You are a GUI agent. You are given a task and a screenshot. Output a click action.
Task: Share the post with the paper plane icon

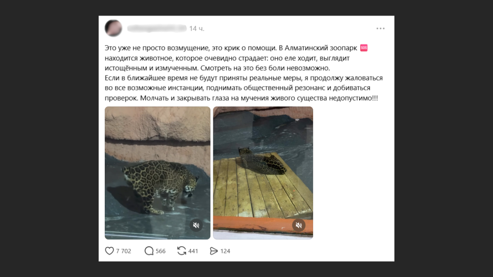(214, 251)
